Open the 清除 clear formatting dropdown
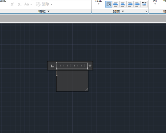 [44, 4]
